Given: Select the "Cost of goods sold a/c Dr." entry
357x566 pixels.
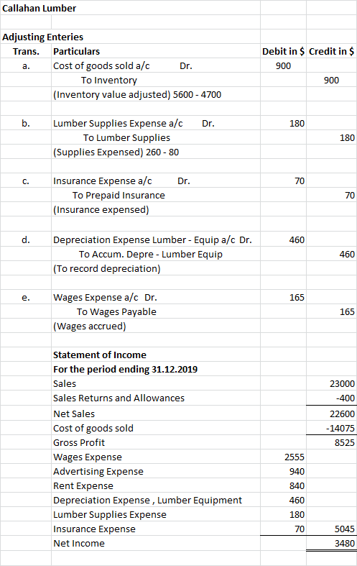Looking at the screenshot, I should (123, 66).
